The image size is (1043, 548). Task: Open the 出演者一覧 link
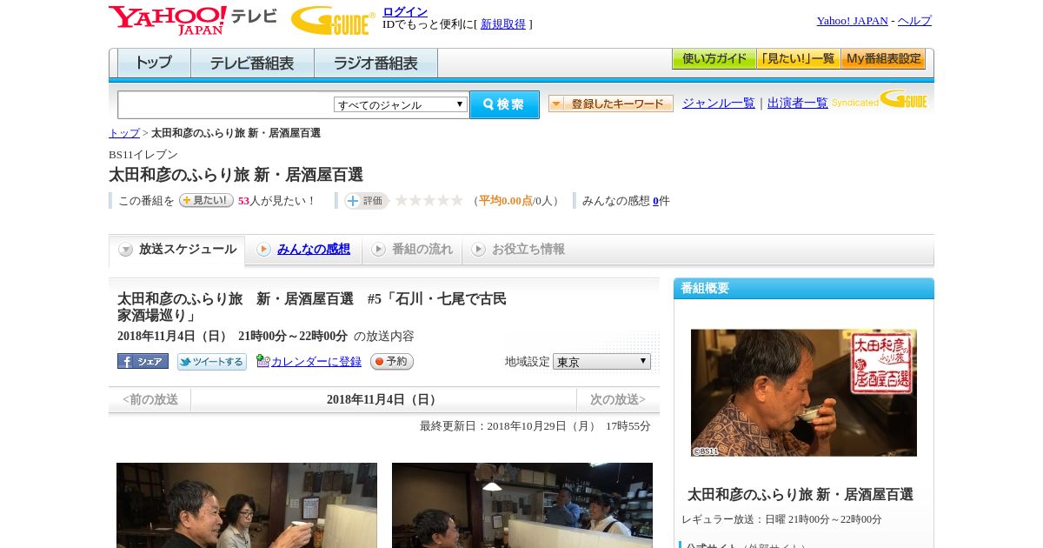[x=797, y=103]
